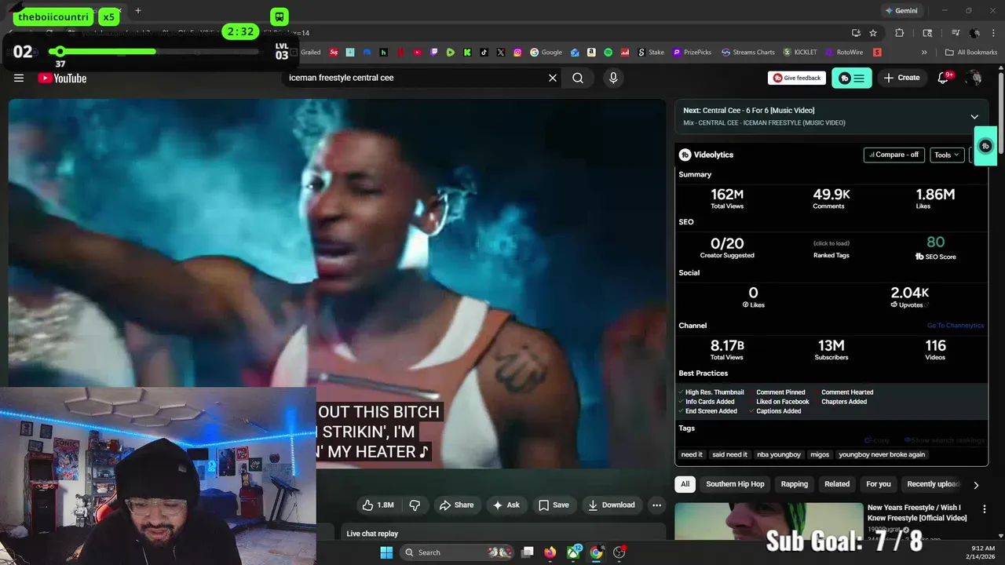Click the Ask button
The image size is (1005, 565).
click(x=506, y=505)
